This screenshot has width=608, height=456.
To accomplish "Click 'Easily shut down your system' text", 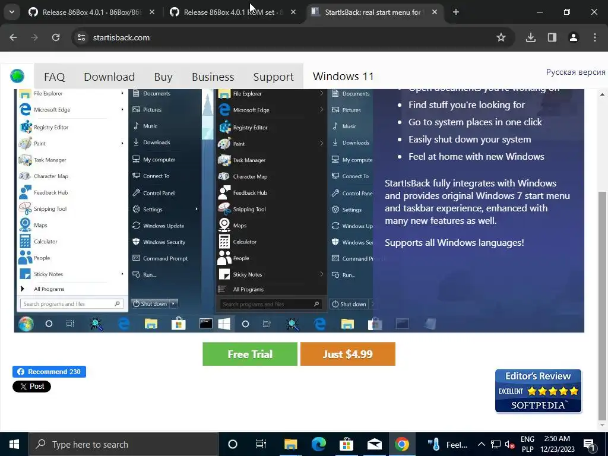I will point(470,139).
